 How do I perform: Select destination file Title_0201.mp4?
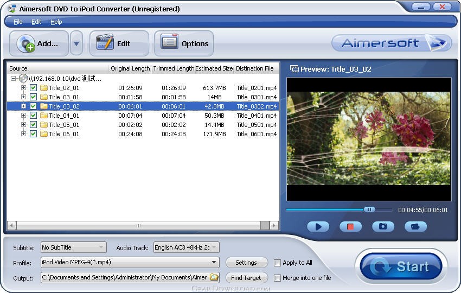coord(257,88)
